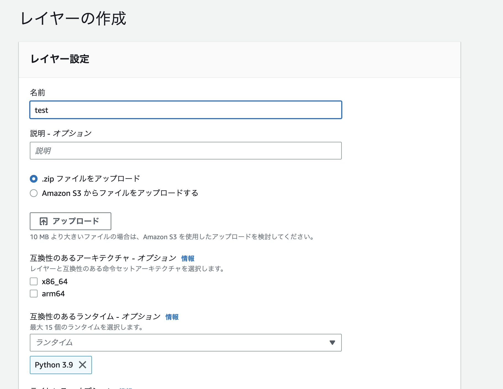Select the .zip ファイルをアップロード radio option

tap(33, 179)
